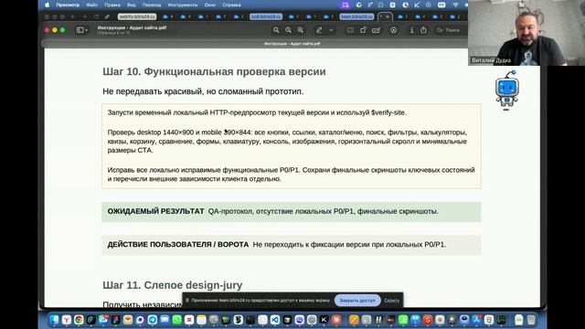Screen dimensions: 585x329
Task: Click the blue robot mascot icon
Action: (x=506, y=90)
